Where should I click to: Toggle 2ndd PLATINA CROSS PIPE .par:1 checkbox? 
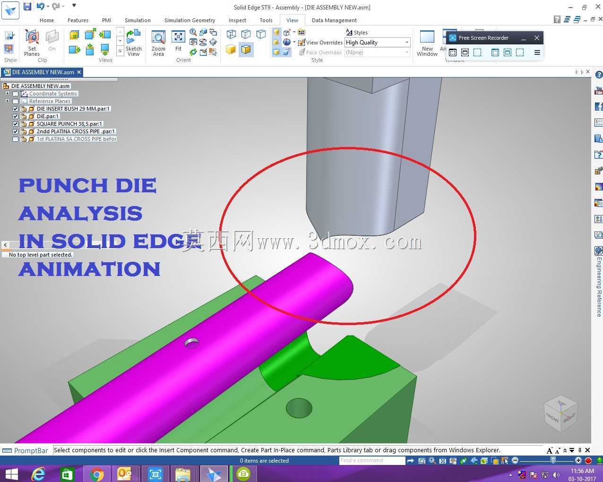pyautogui.click(x=16, y=131)
